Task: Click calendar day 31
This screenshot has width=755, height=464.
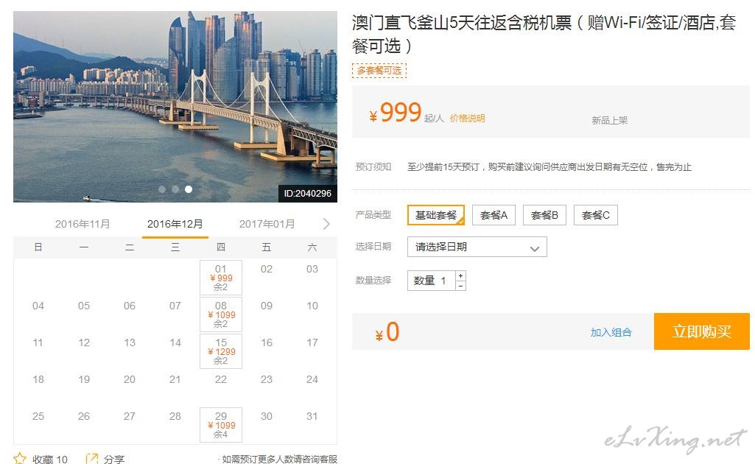Action: pos(312,416)
